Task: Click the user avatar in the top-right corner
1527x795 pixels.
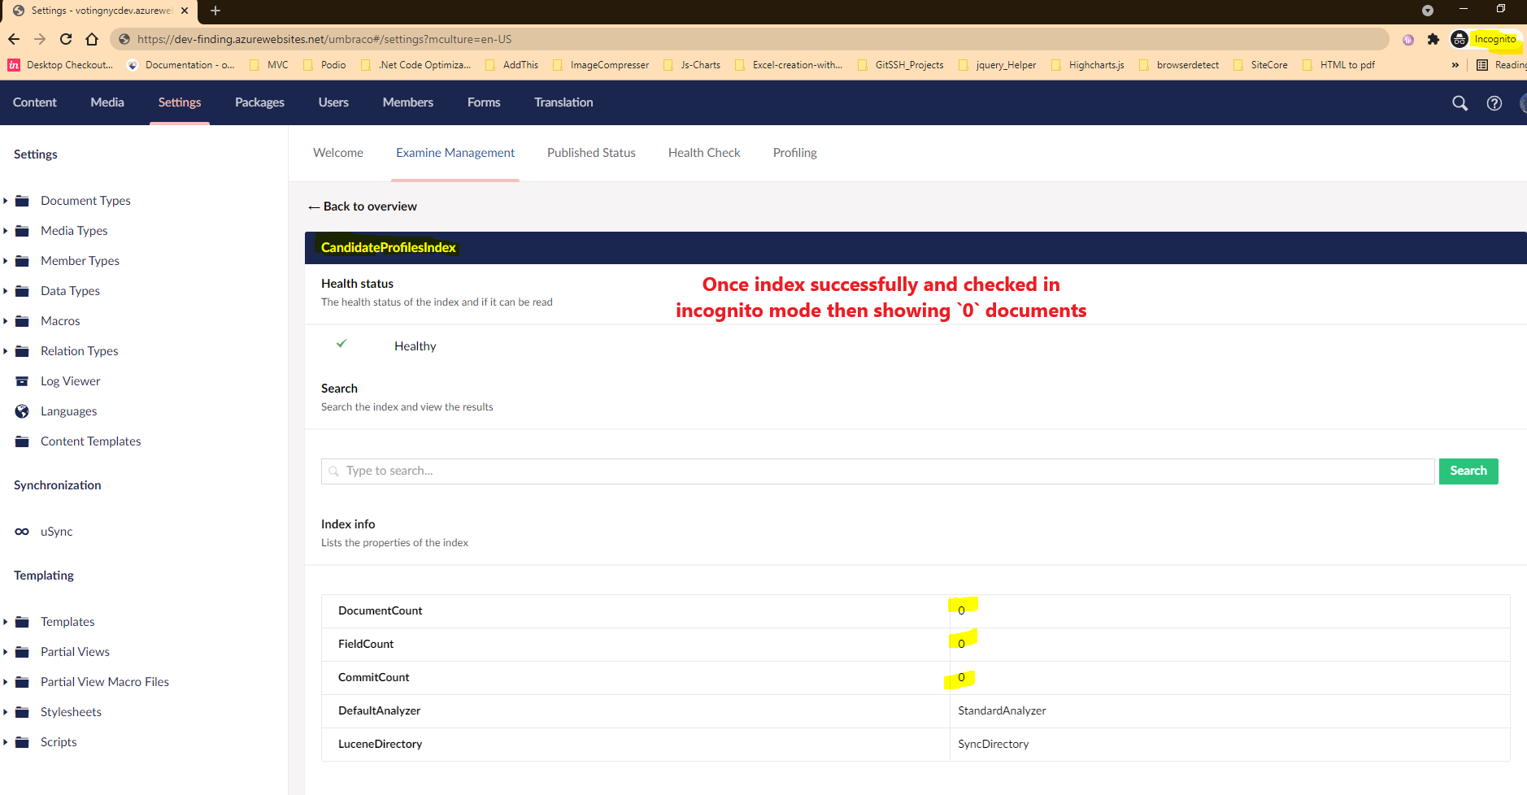Action: [1524, 103]
